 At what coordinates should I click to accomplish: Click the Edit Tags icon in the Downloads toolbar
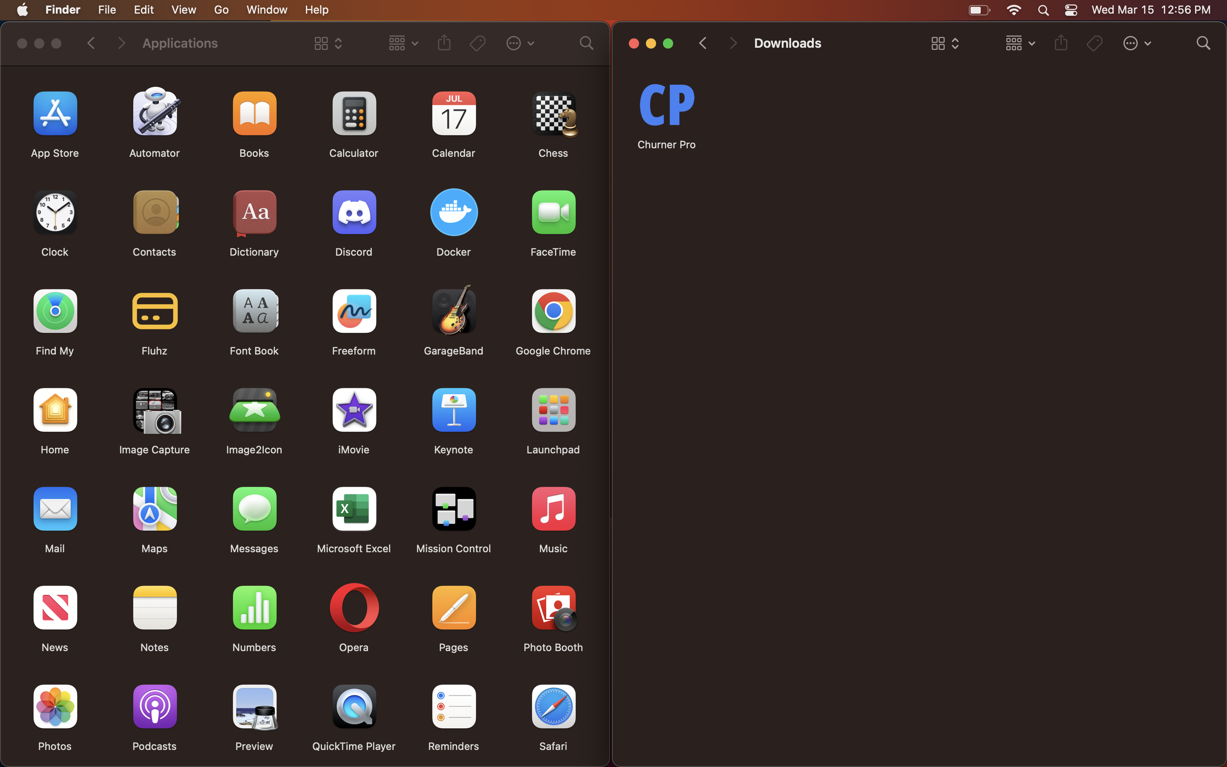[x=1094, y=43]
